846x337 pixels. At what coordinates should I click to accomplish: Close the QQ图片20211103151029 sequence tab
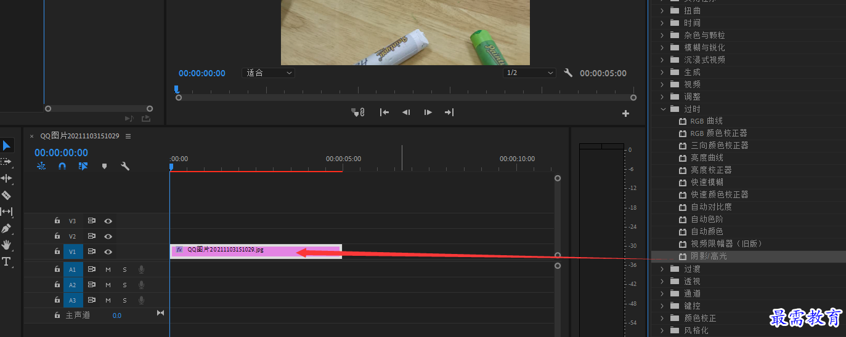31,136
